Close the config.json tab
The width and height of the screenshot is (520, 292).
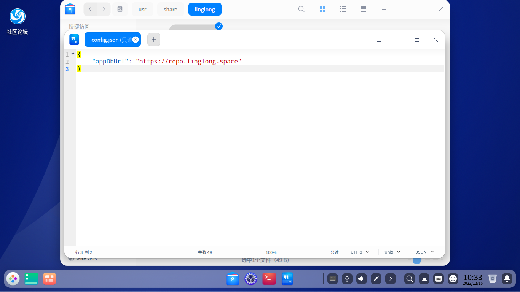point(136,40)
